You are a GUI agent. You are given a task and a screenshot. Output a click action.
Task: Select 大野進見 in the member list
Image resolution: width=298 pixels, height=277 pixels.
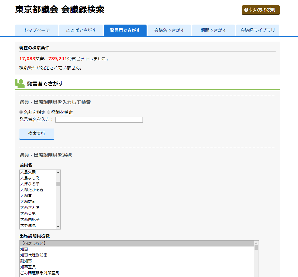pos(38,225)
